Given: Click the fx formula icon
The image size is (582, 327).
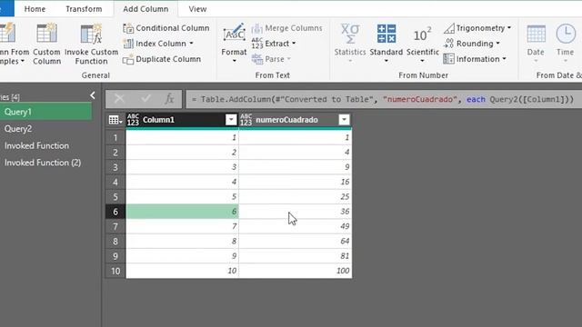Looking at the screenshot, I should (169, 99).
